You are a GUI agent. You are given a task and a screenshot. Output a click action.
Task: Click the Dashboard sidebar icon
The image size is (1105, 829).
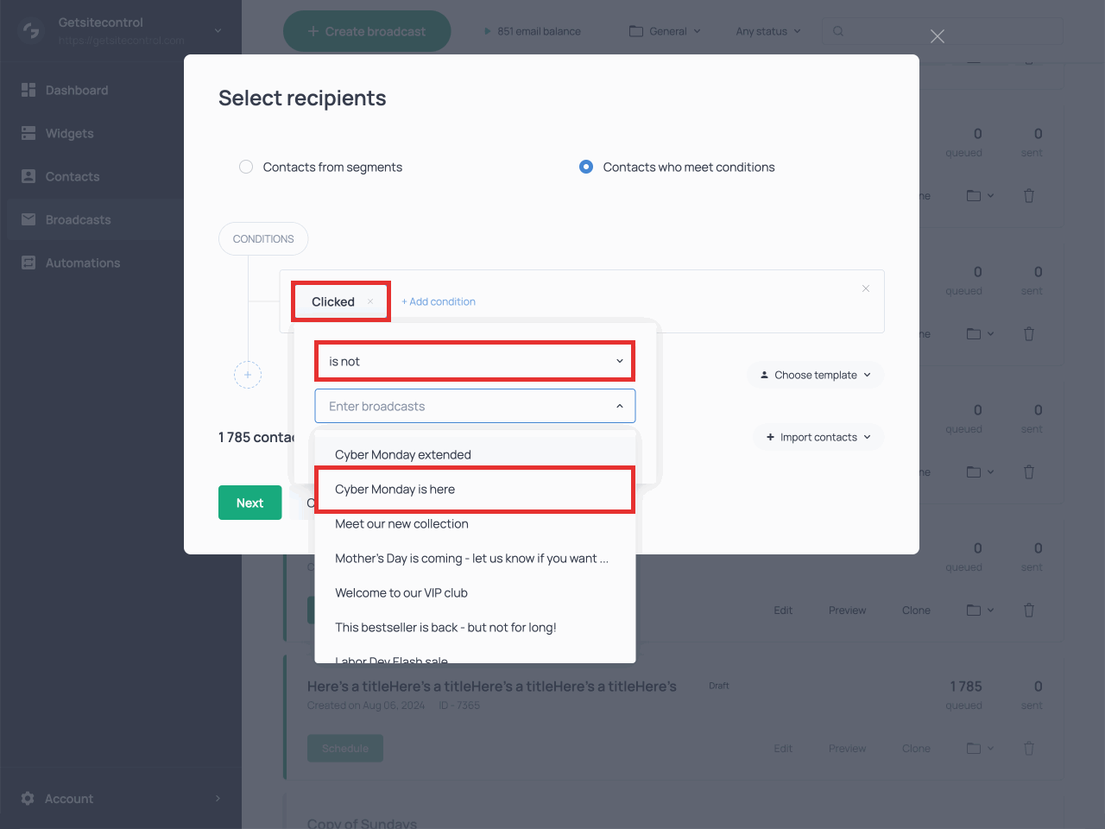click(x=28, y=90)
